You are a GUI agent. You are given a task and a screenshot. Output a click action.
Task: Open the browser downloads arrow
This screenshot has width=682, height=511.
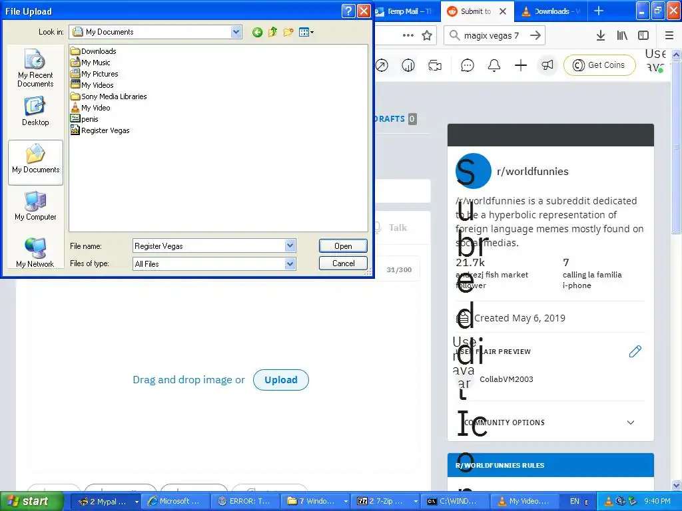pos(601,35)
